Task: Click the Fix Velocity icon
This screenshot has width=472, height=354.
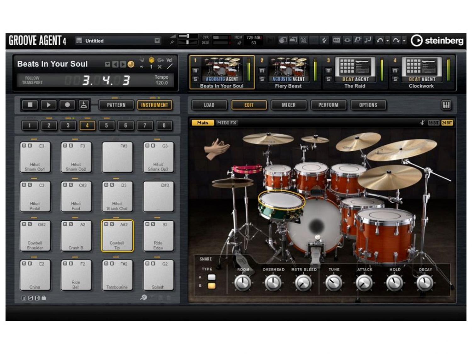Action: (303, 40)
